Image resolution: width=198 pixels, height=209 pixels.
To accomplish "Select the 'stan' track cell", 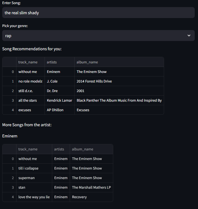I will coord(22,187).
